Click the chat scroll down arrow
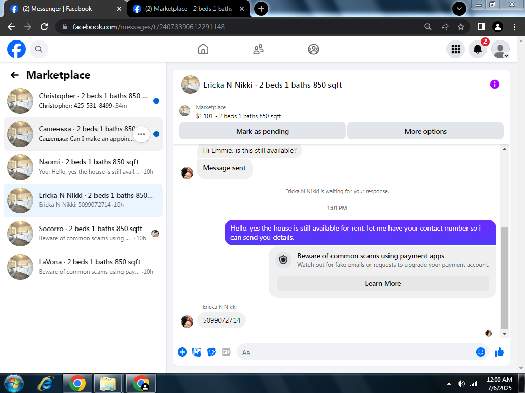This screenshot has width=525, height=393. 504,333
